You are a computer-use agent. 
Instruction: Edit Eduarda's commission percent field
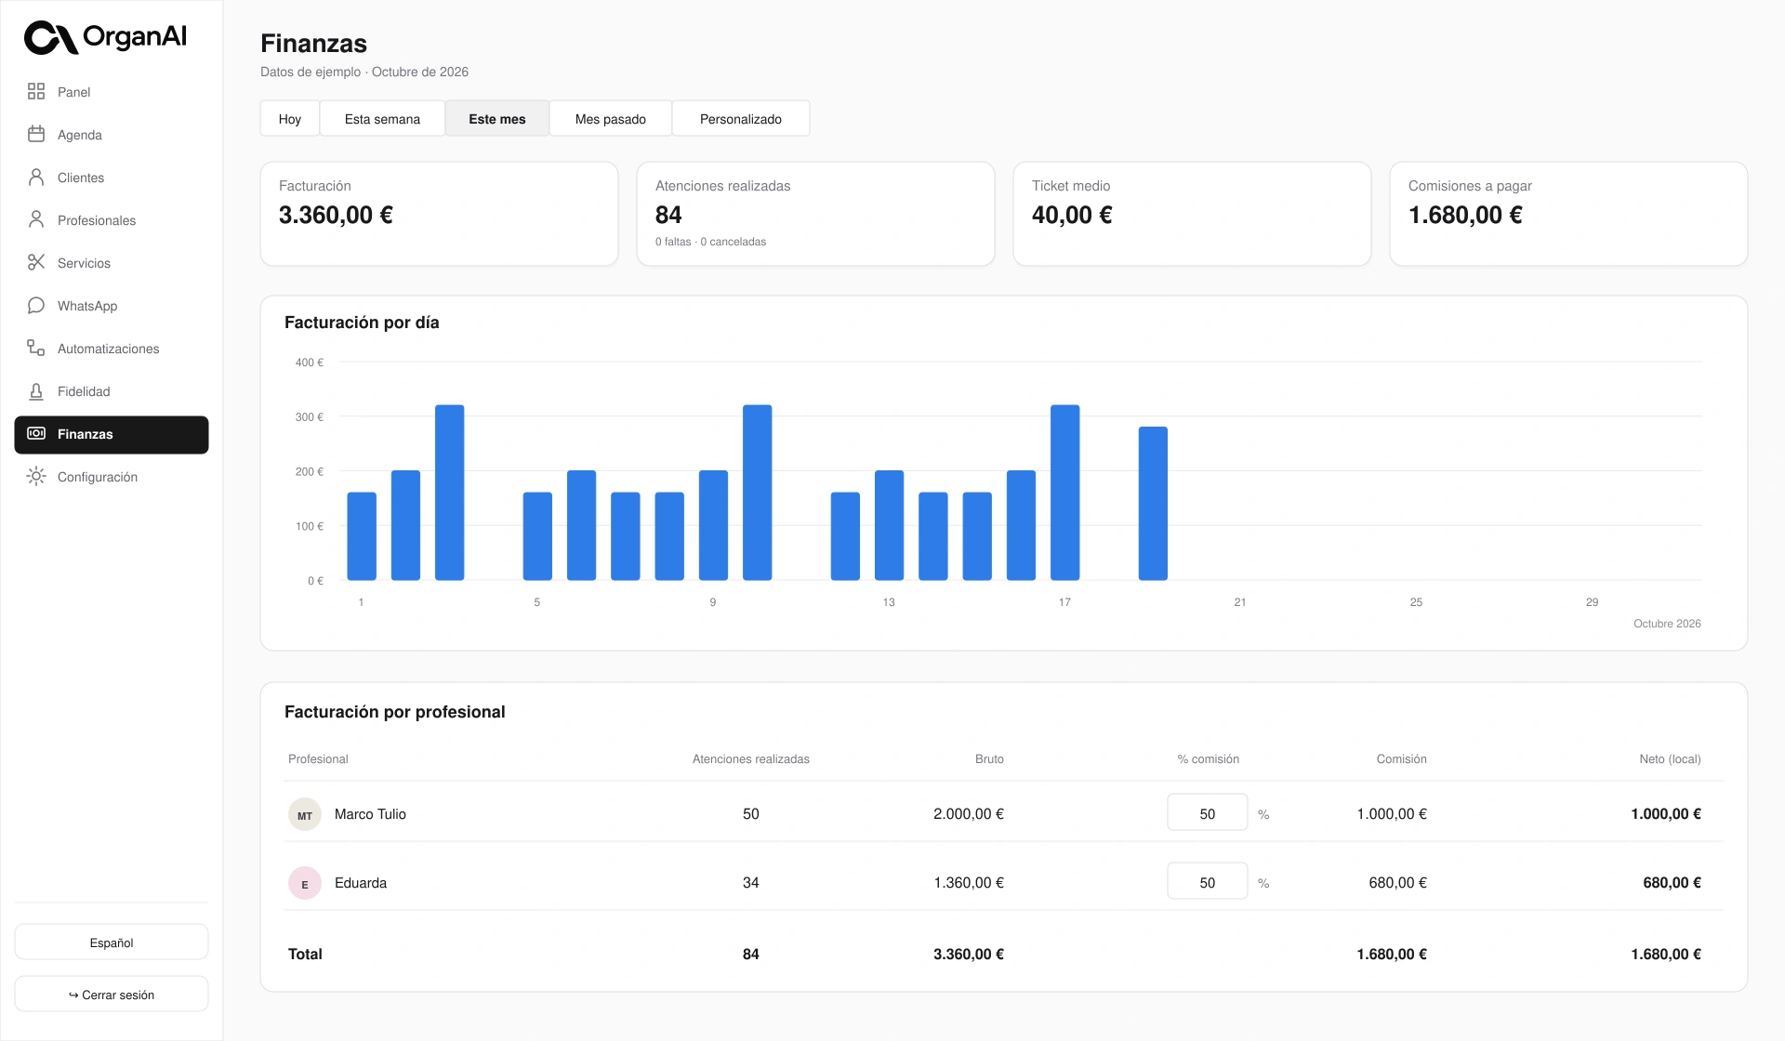pyautogui.click(x=1208, y=882)
